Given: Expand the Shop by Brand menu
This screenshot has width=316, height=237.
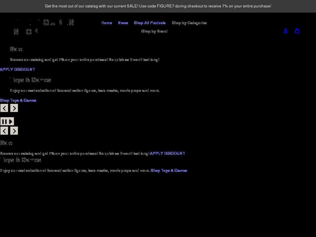Looking at the screenshot, I should 154,31.
